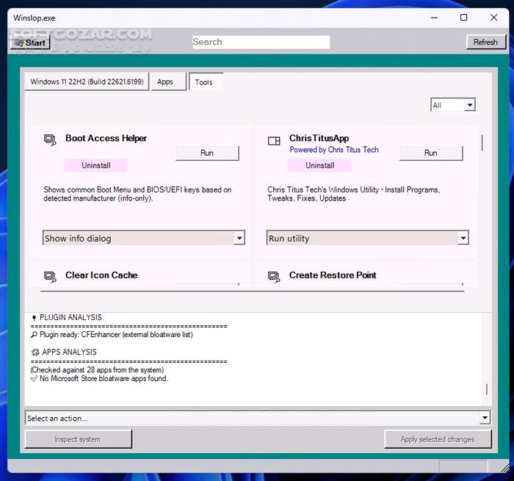Click Uninstall under Boot Access Helper
The height and width of the screenshot is (481, 514).
[95, 165]
